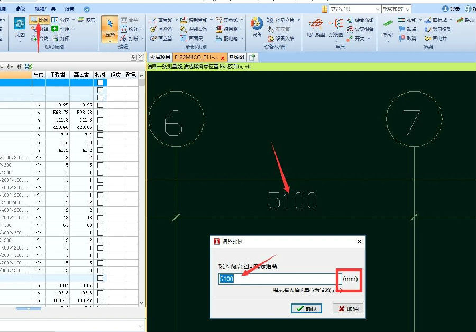Switch to the 系统图 document tab
This screenshot has height=332, width=476.
(x=236, y=57)
